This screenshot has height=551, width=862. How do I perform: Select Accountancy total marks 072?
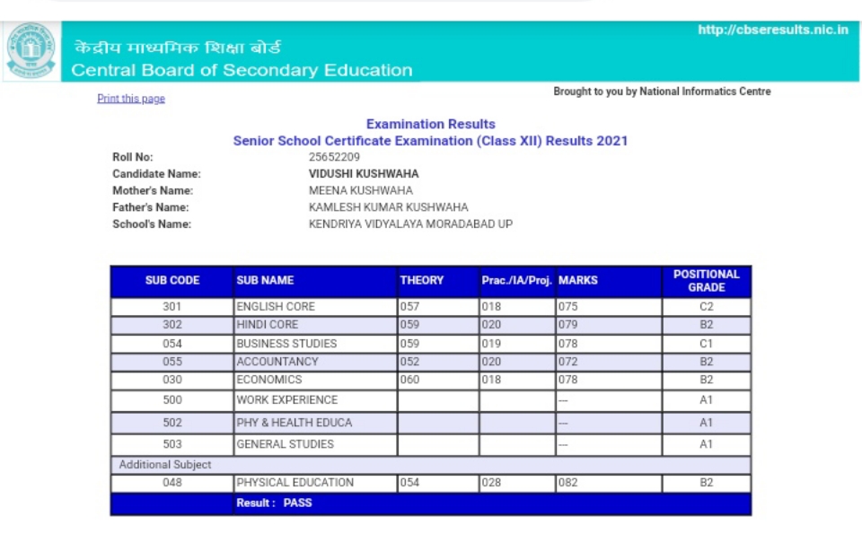click(x=567, y=362)
